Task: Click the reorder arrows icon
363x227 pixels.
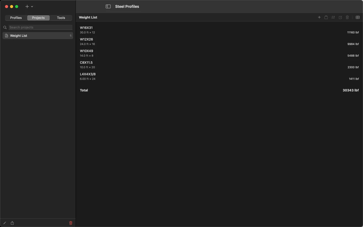Action: coord(333,17)
